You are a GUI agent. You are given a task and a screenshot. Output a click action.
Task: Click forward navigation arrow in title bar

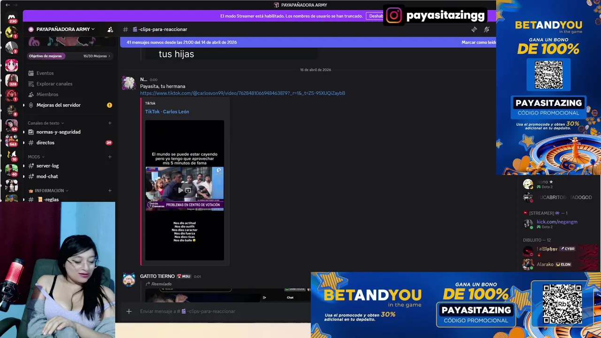pyautogui.click(x=15, y=5)
